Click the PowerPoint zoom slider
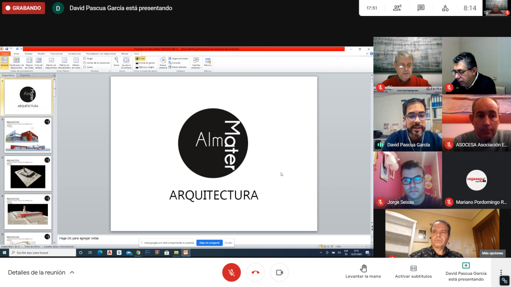The width and height of the screenshot is (511, 287). [x=355, y=247]
